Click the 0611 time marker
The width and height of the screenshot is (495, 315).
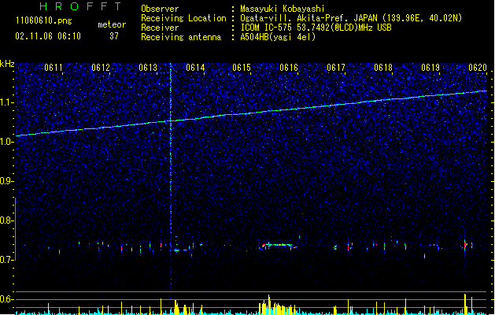54,68
